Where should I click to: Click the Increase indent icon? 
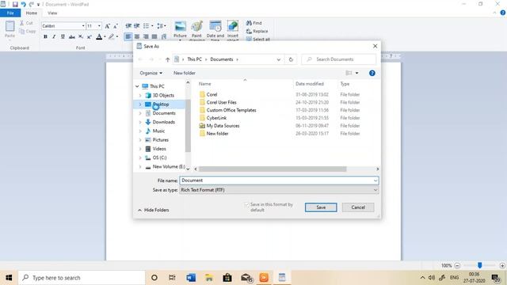click(137, 26)
